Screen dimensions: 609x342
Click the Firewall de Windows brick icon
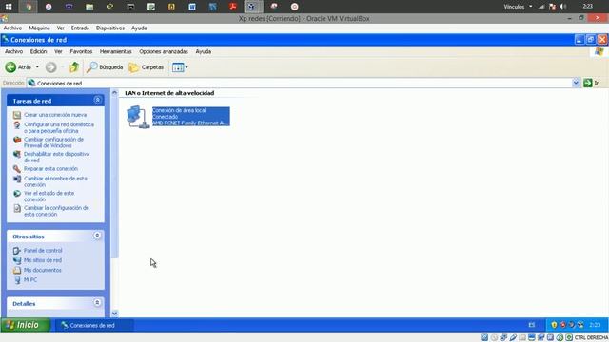[17, 140]
